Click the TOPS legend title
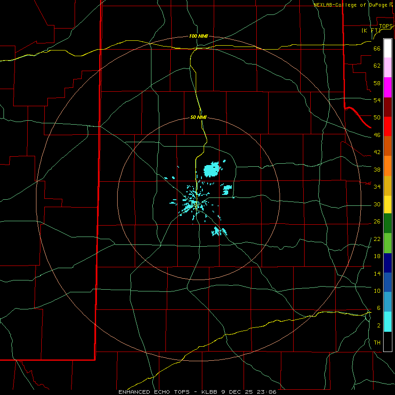The image size is (395, 395). 386,26
